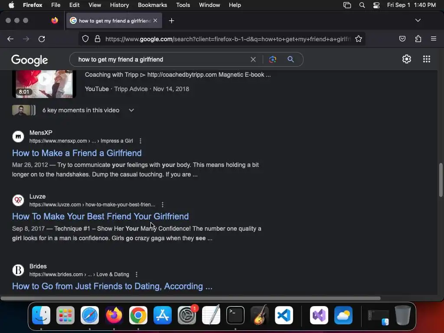Screen dimensions: 444x333
Task: Launch Google Chrome from the Dock
Action: click(x=138, y=315)
